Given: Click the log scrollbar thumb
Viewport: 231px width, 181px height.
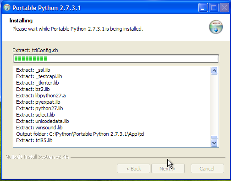Looking at the screenshot, I should (214, 137).
